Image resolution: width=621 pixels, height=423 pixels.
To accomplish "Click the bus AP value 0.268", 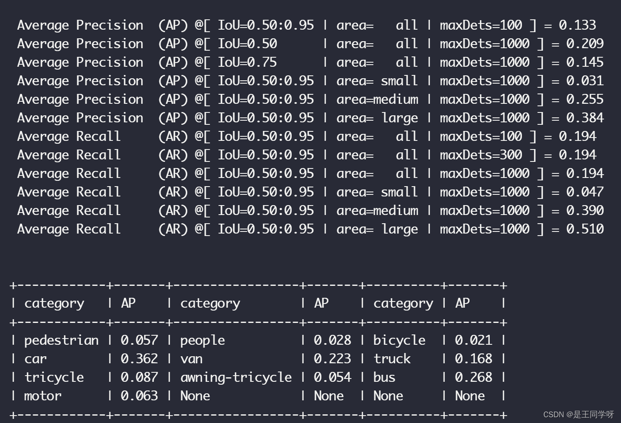I will coord(473,377).
